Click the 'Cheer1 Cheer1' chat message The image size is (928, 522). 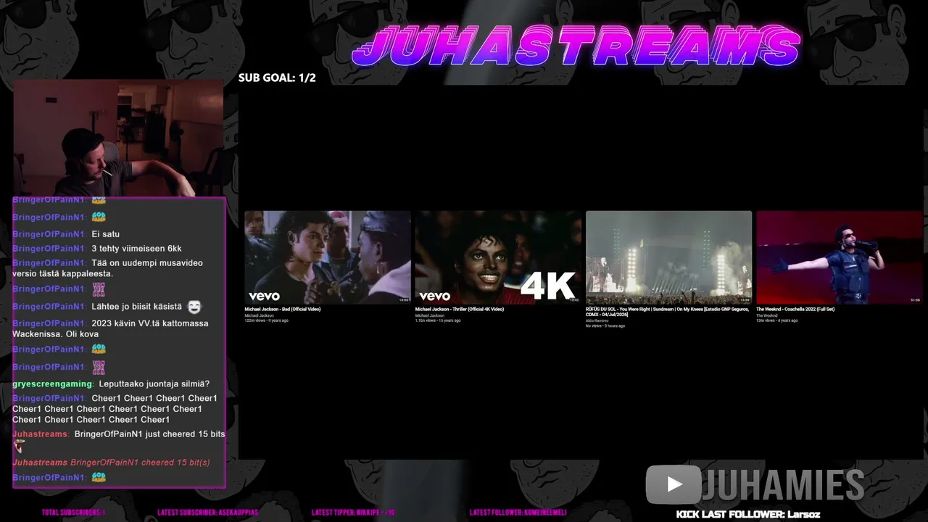point(115,409)
